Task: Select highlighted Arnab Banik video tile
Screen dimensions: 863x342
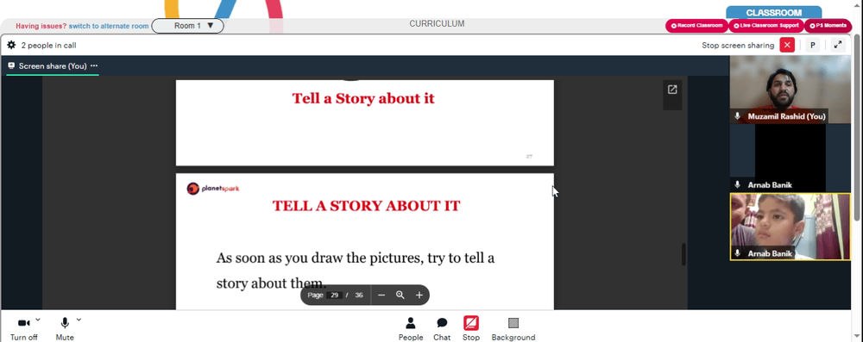Action: (x=790, y=227)
